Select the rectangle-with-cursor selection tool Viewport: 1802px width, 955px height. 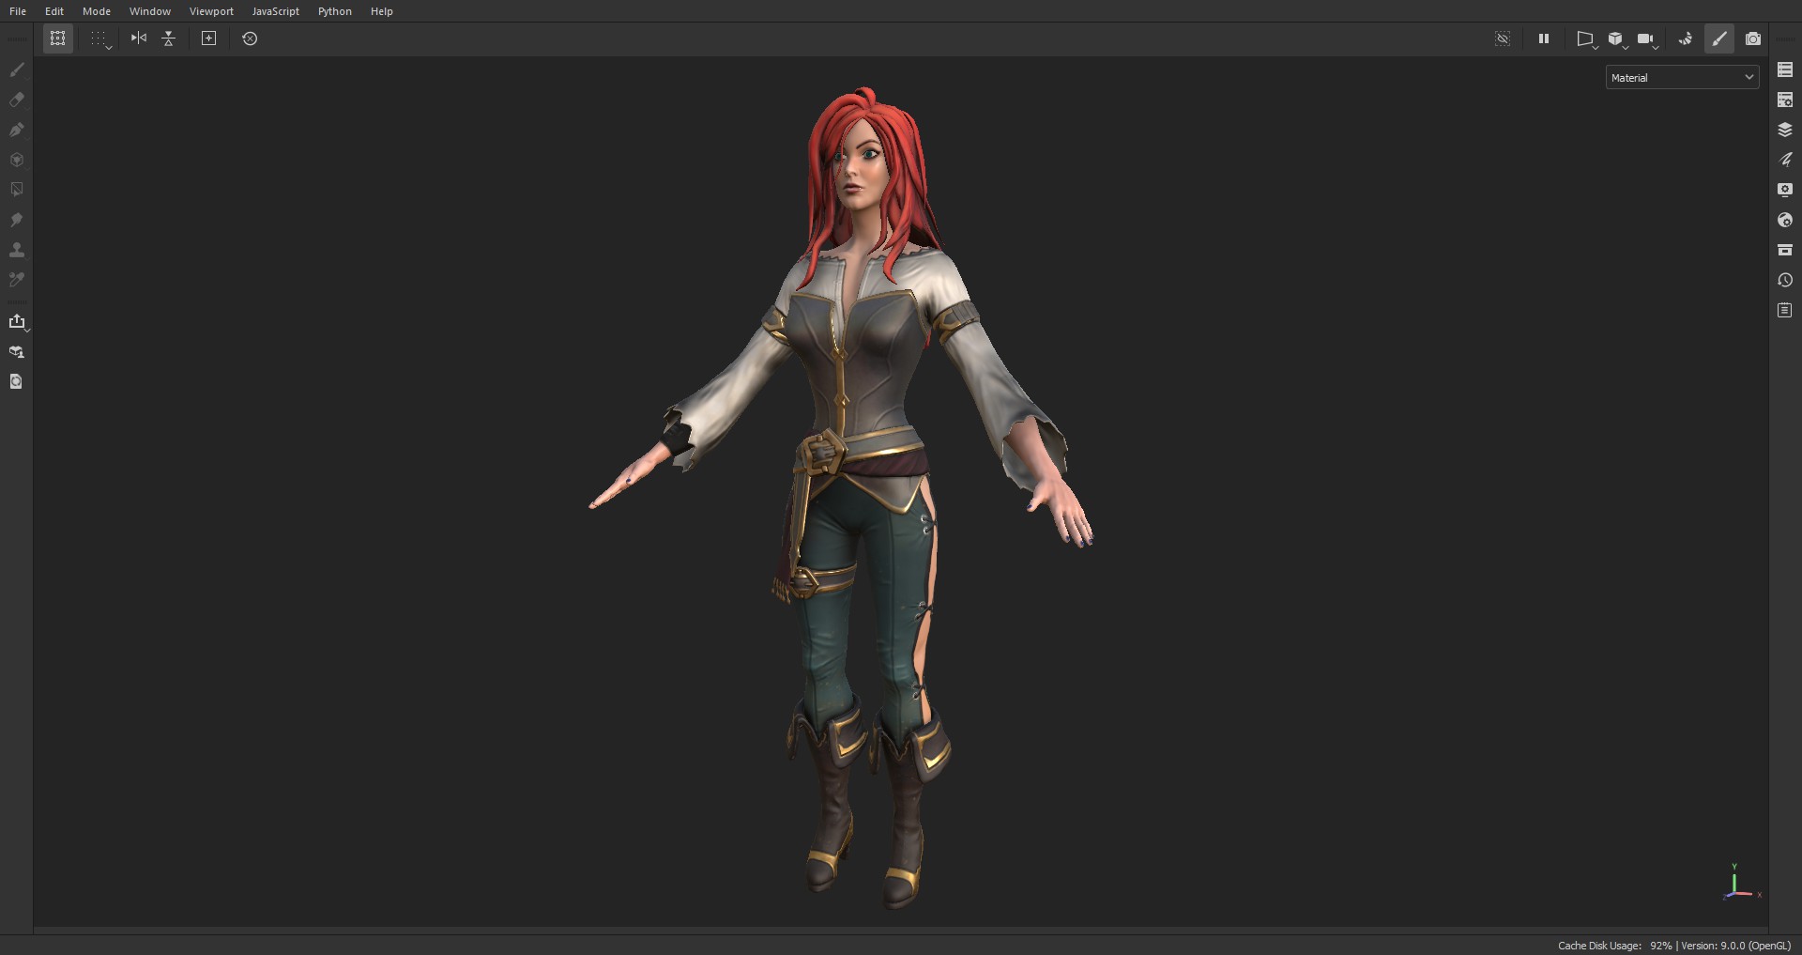(17, 190)
